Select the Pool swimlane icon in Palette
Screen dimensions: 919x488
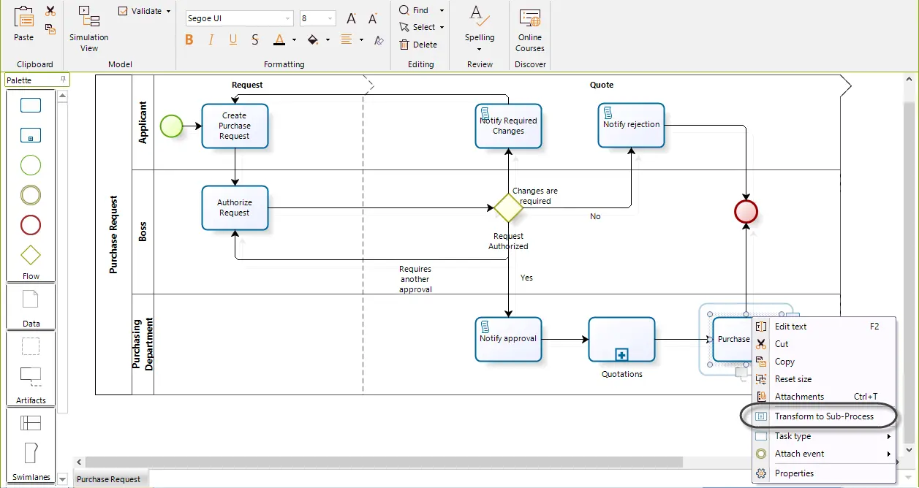31,422
